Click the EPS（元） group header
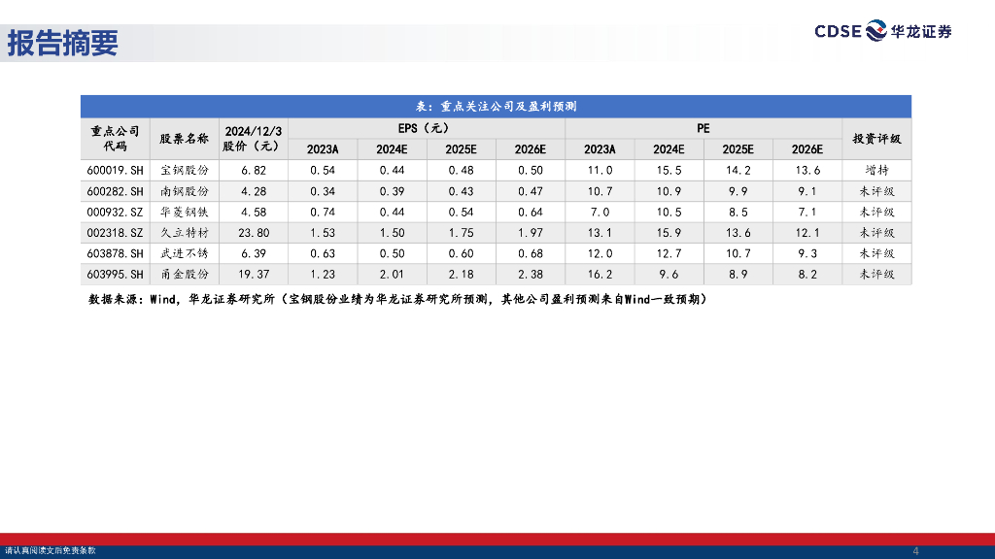 [x=426, y=128]
